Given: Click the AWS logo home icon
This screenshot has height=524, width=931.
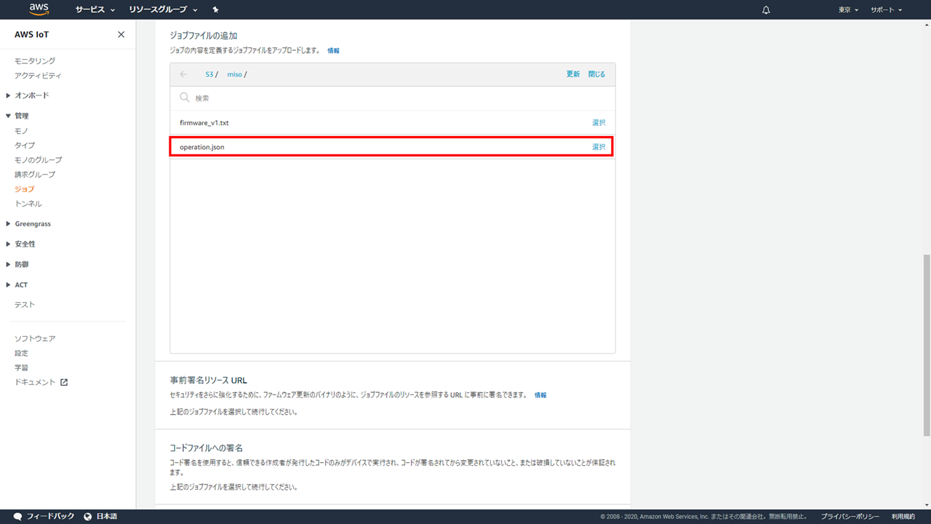Looking at the screenshot, I should pyautogui.click(x=39, y=9).
